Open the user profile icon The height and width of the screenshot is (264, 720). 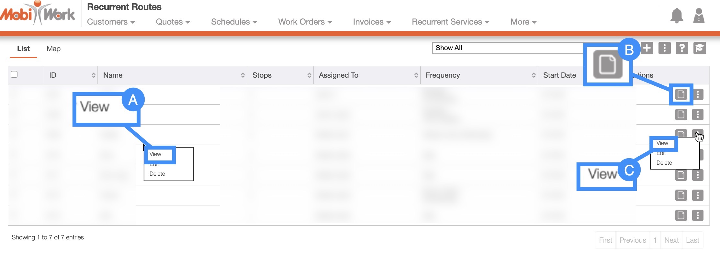tap(699, 16)
